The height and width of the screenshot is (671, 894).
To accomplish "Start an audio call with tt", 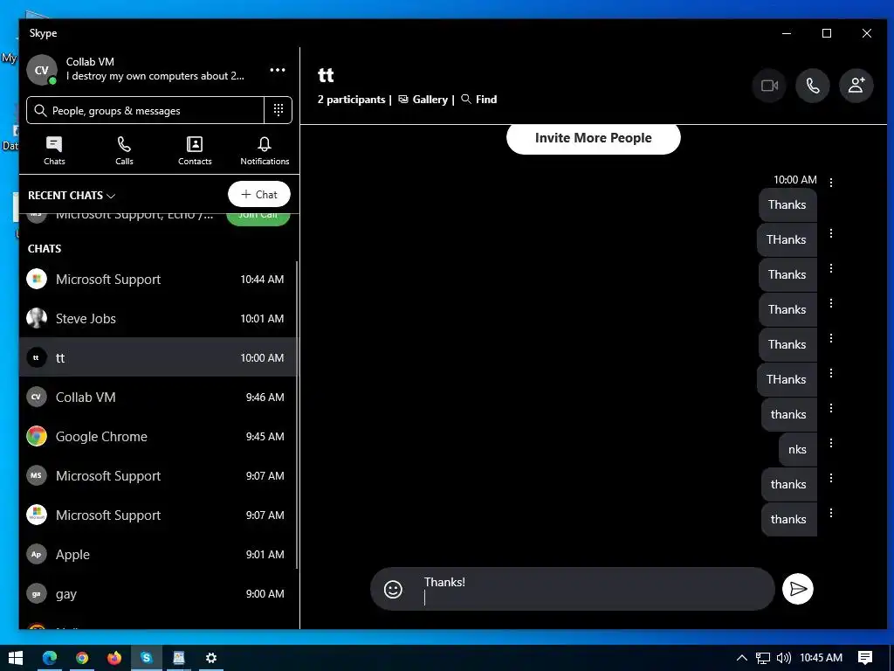I will click(813, 86).
